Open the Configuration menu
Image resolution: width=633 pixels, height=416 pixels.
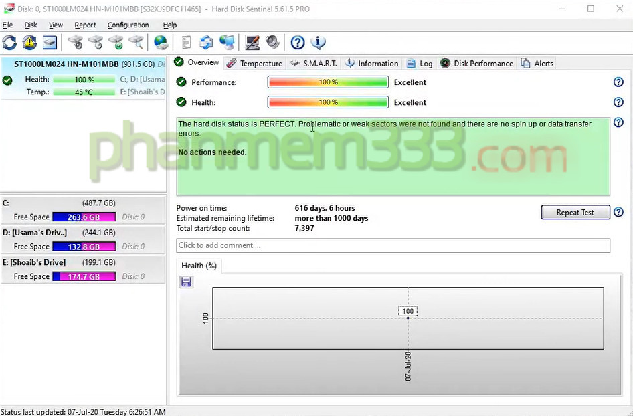click(x=128, y=25)
